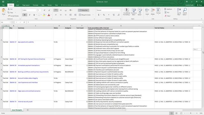Click the insert function fx icon

[x=24, y=22]
